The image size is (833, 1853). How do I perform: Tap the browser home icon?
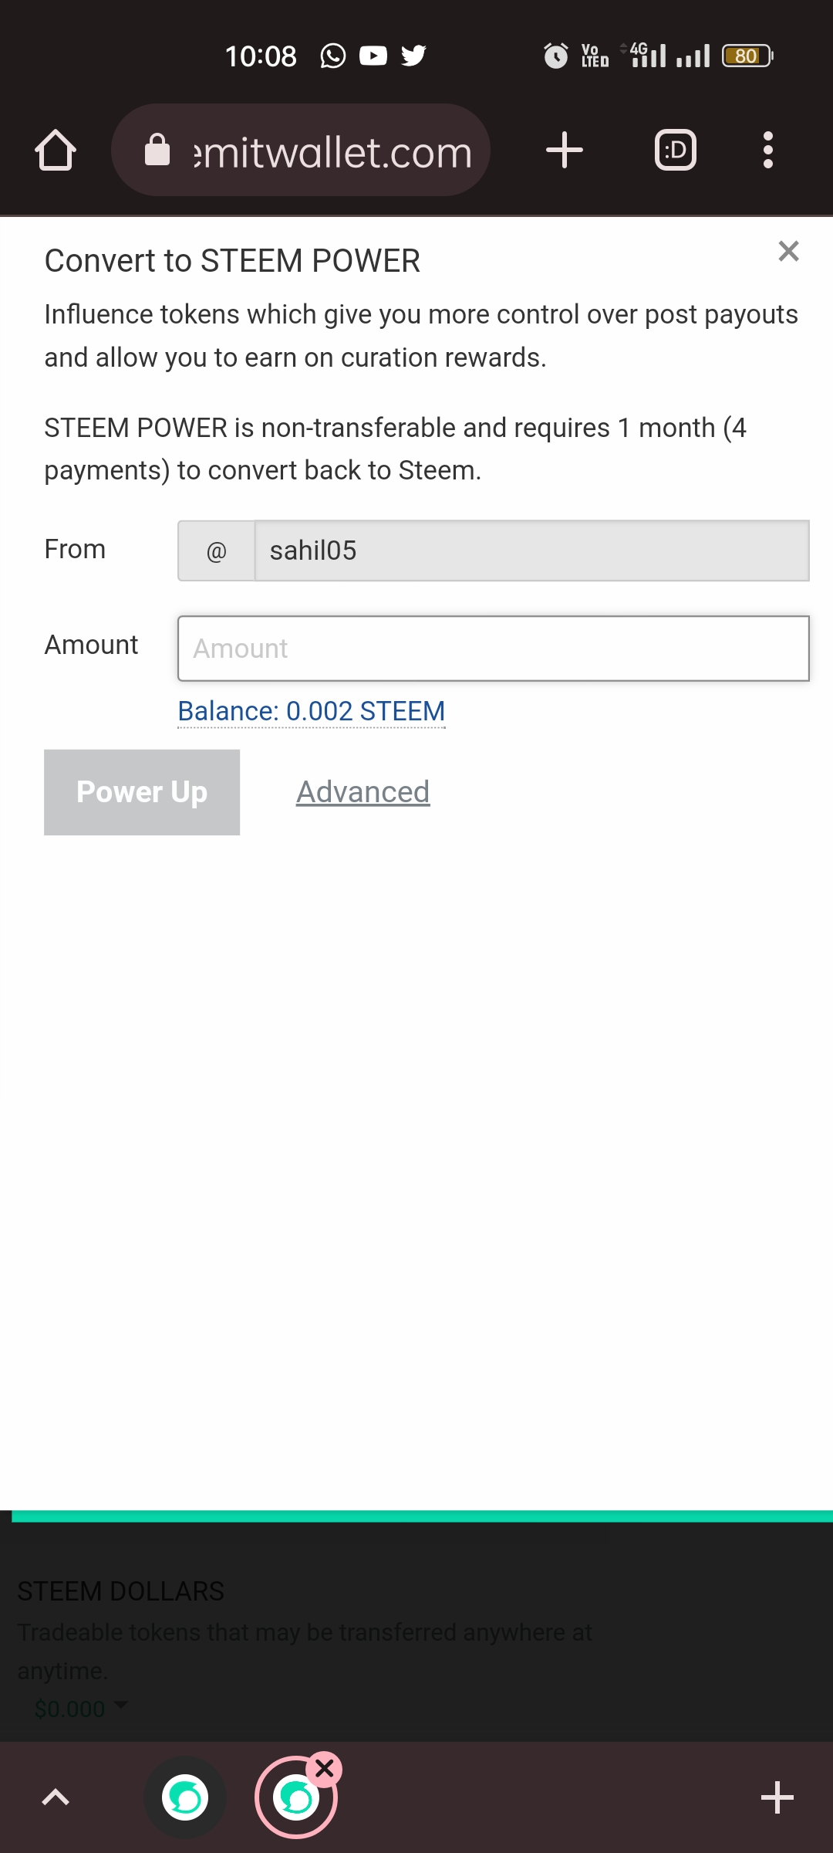click(56, 150)
